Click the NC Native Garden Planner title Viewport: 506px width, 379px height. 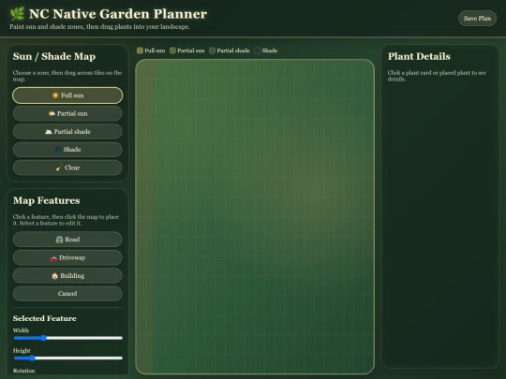click(x=118, y=14)
